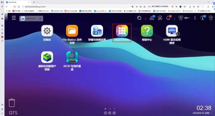Image resolution: width=215 pixels, height=116 pixels.
Task: Click the browser downloads arrow icon
Action: click(190, 7)
